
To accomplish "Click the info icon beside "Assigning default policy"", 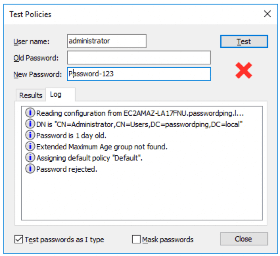I will (30, 157).
